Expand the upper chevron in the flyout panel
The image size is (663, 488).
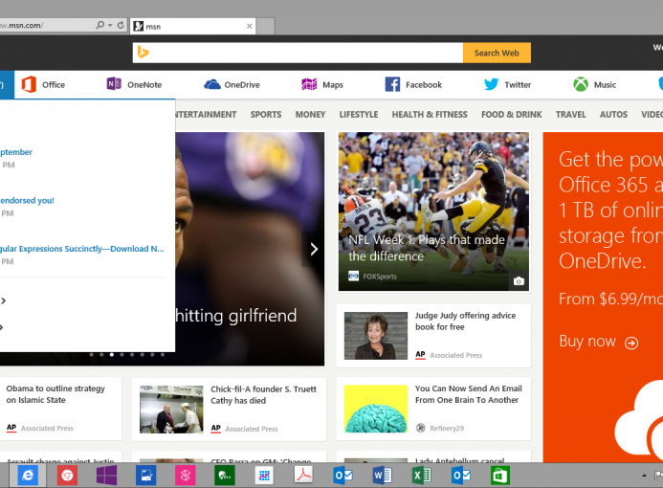coord(3,300)
